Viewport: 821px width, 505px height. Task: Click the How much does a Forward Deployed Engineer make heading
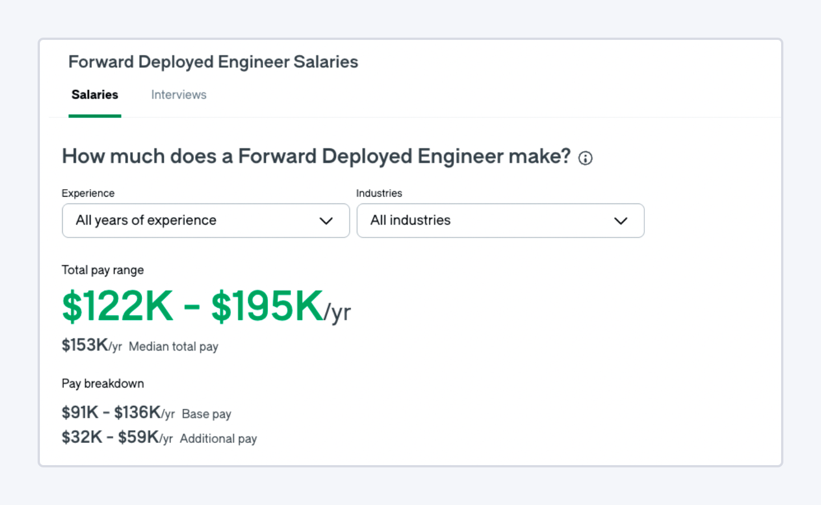pos(316,156)
